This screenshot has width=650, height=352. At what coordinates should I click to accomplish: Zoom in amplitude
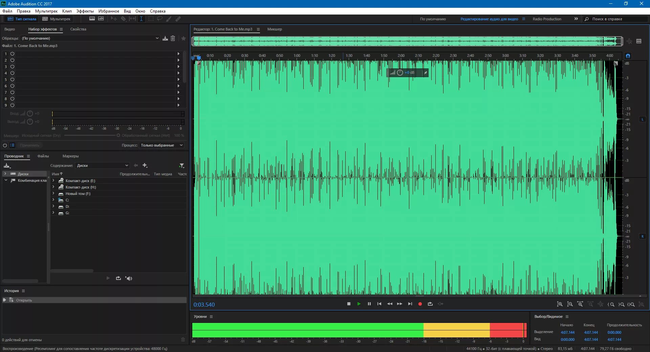(x=560, y=304)
